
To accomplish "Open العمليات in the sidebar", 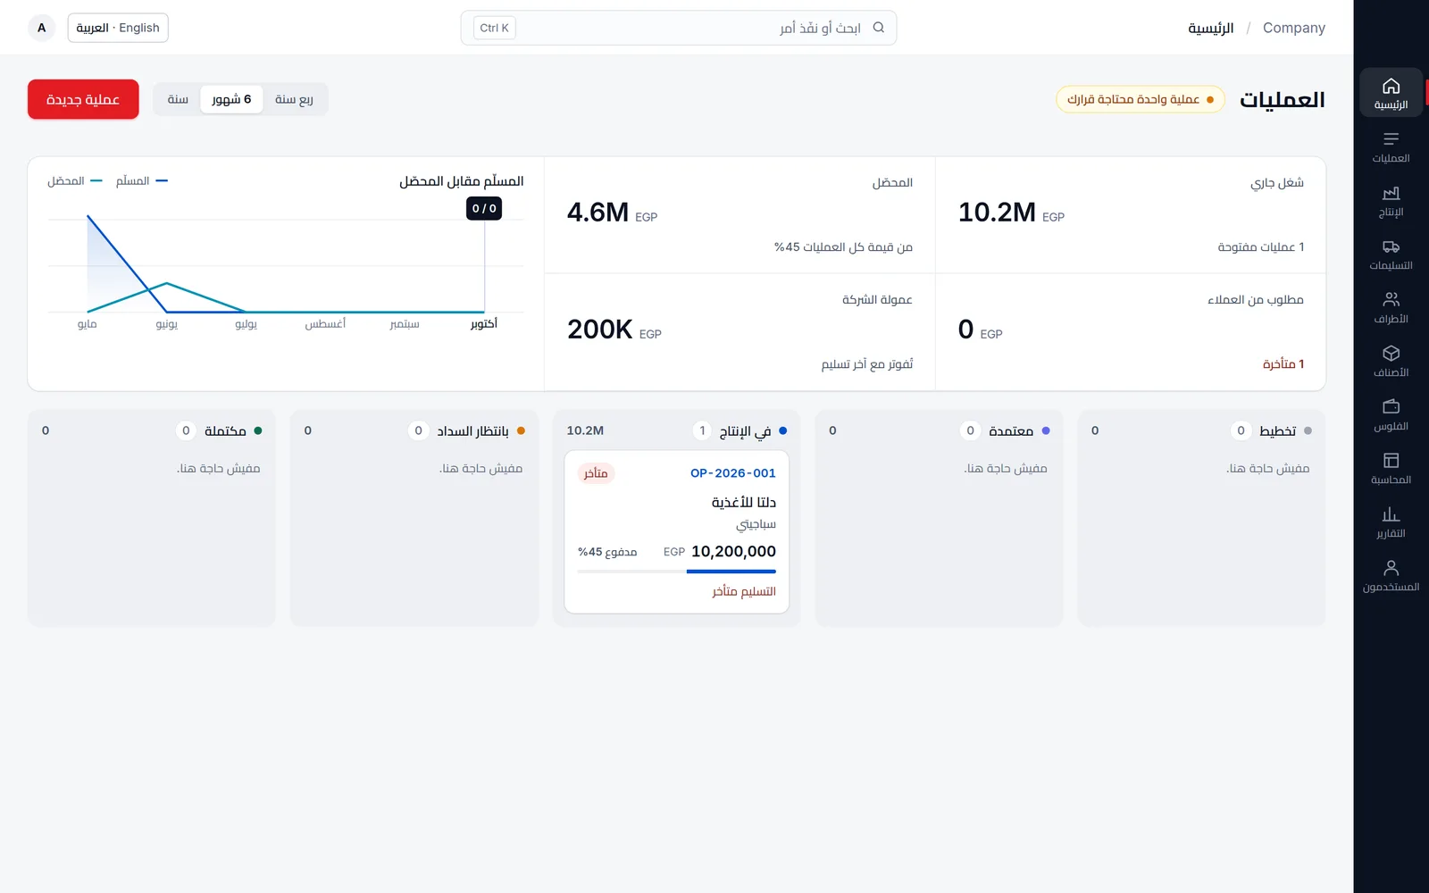I will tap(1391, 147).
